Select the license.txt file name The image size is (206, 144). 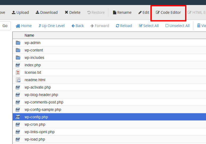33,72
